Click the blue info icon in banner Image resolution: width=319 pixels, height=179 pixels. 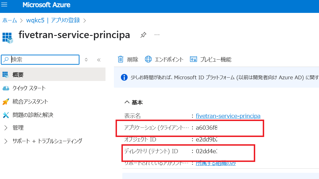[x=124, y=77]
